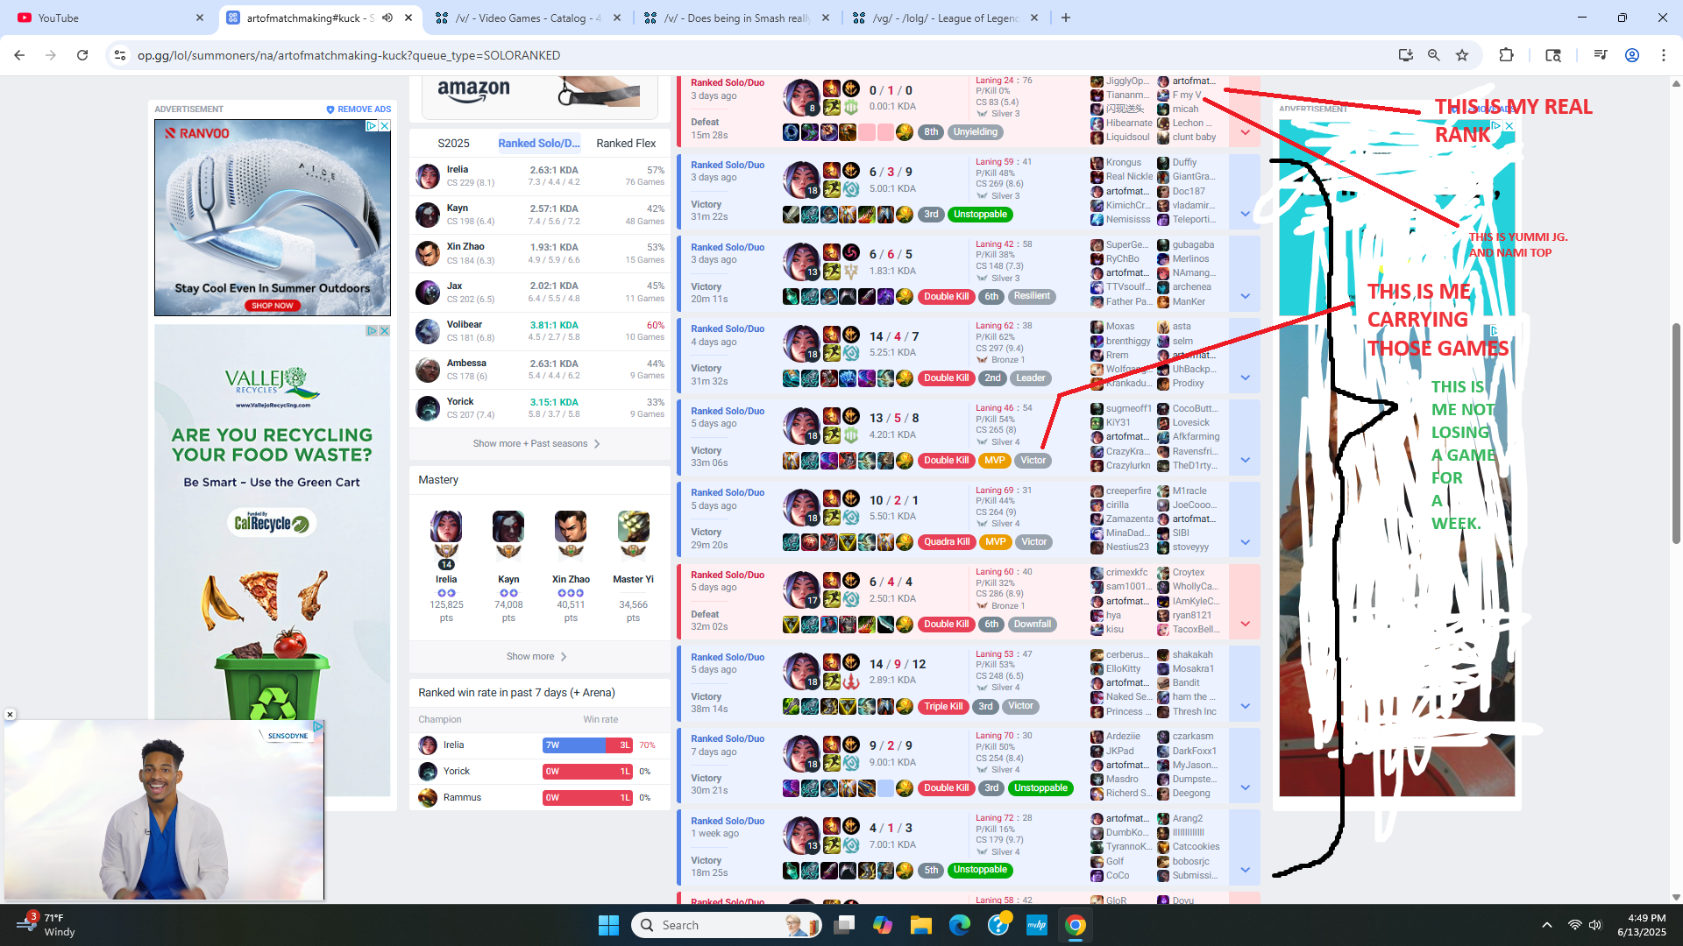Expand the 6/4/4 defeat match details

click(1245, 624)
